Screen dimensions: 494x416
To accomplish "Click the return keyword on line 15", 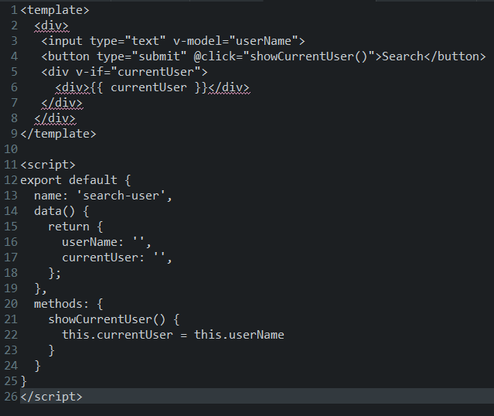I will [69, 227].
